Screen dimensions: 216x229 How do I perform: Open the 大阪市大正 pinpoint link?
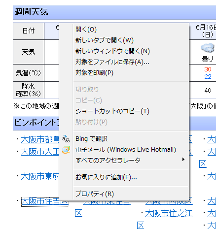(40, 152)
